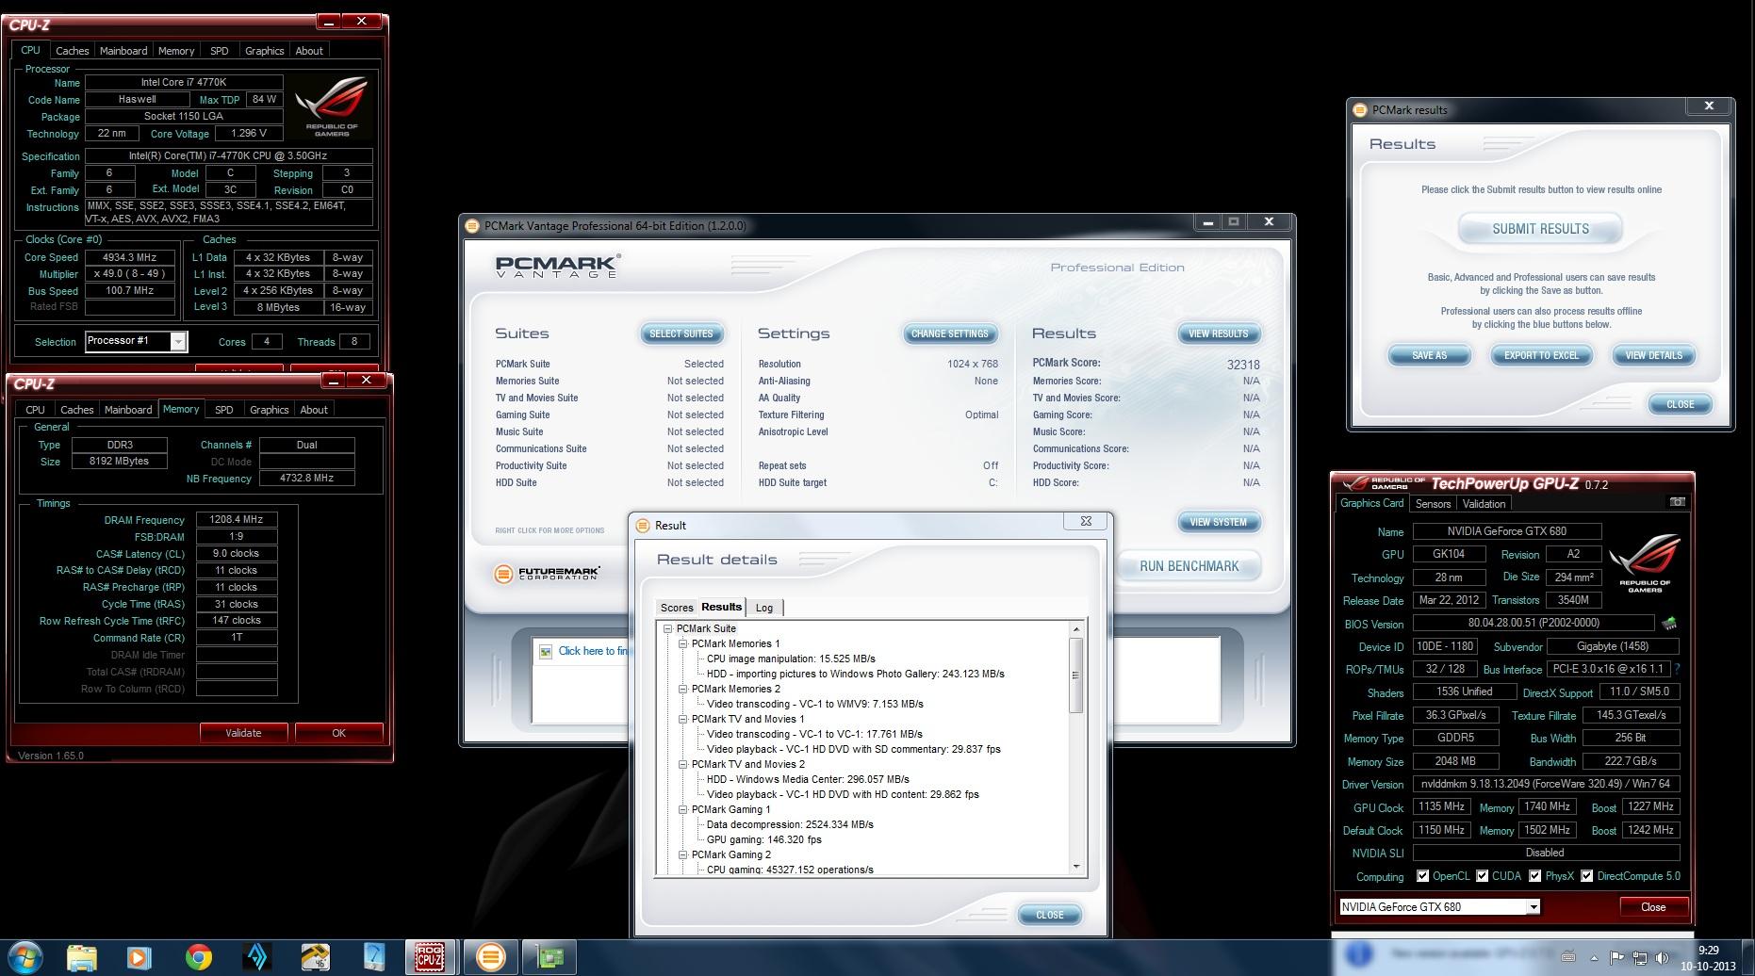Viewport: 1755px width, 976px height.
Task: Open the Log tab in Result dialog
Action: coord(764,608)
